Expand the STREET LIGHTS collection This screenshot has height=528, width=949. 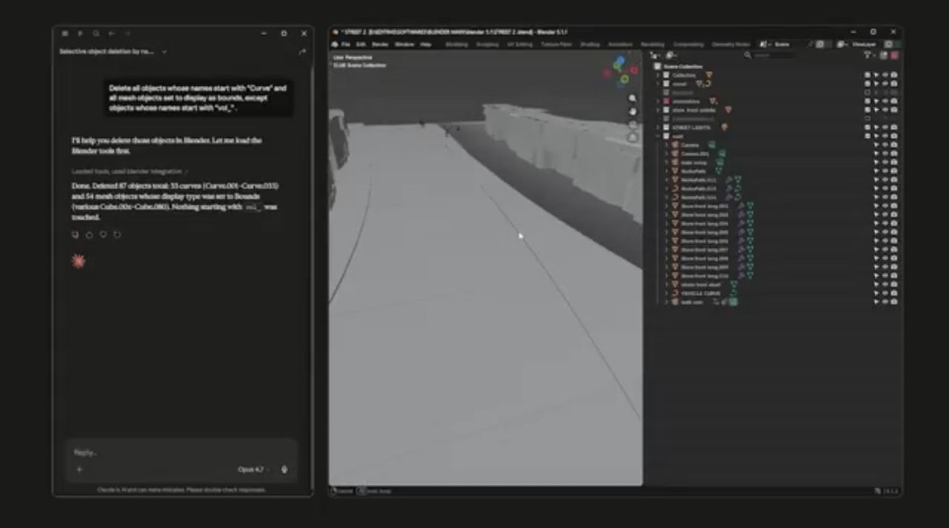[x=658, y=127]
